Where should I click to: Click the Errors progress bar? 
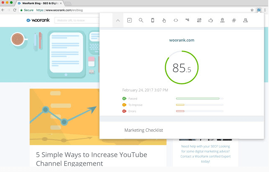point(200,111)
